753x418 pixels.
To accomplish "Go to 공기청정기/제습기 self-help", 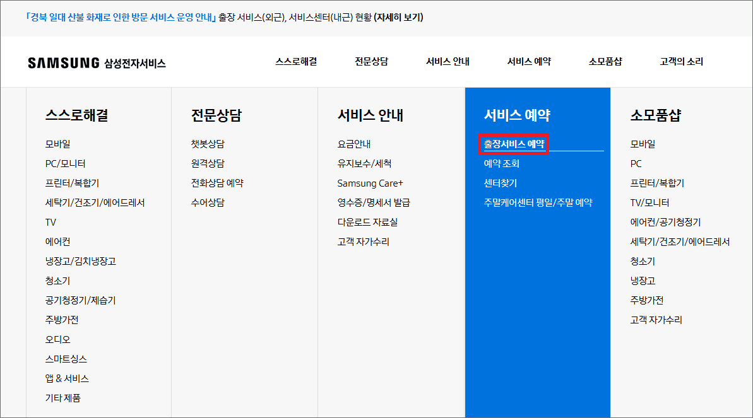I will point(81,301).
